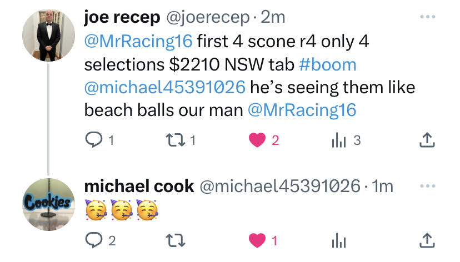View analytics on michael cook's tweet
The height and width of the screenshot is (262, 460).
point(339,240)
